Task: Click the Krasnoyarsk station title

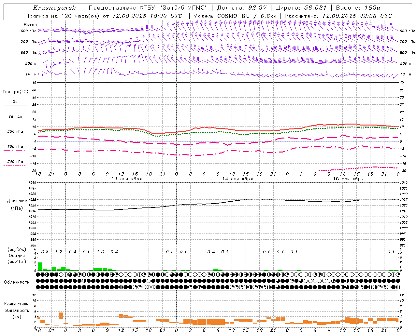Action: (54, 8)
